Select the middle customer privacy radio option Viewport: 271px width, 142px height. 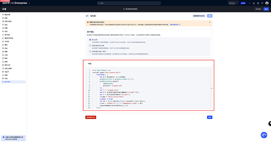[x=90, y=46]
